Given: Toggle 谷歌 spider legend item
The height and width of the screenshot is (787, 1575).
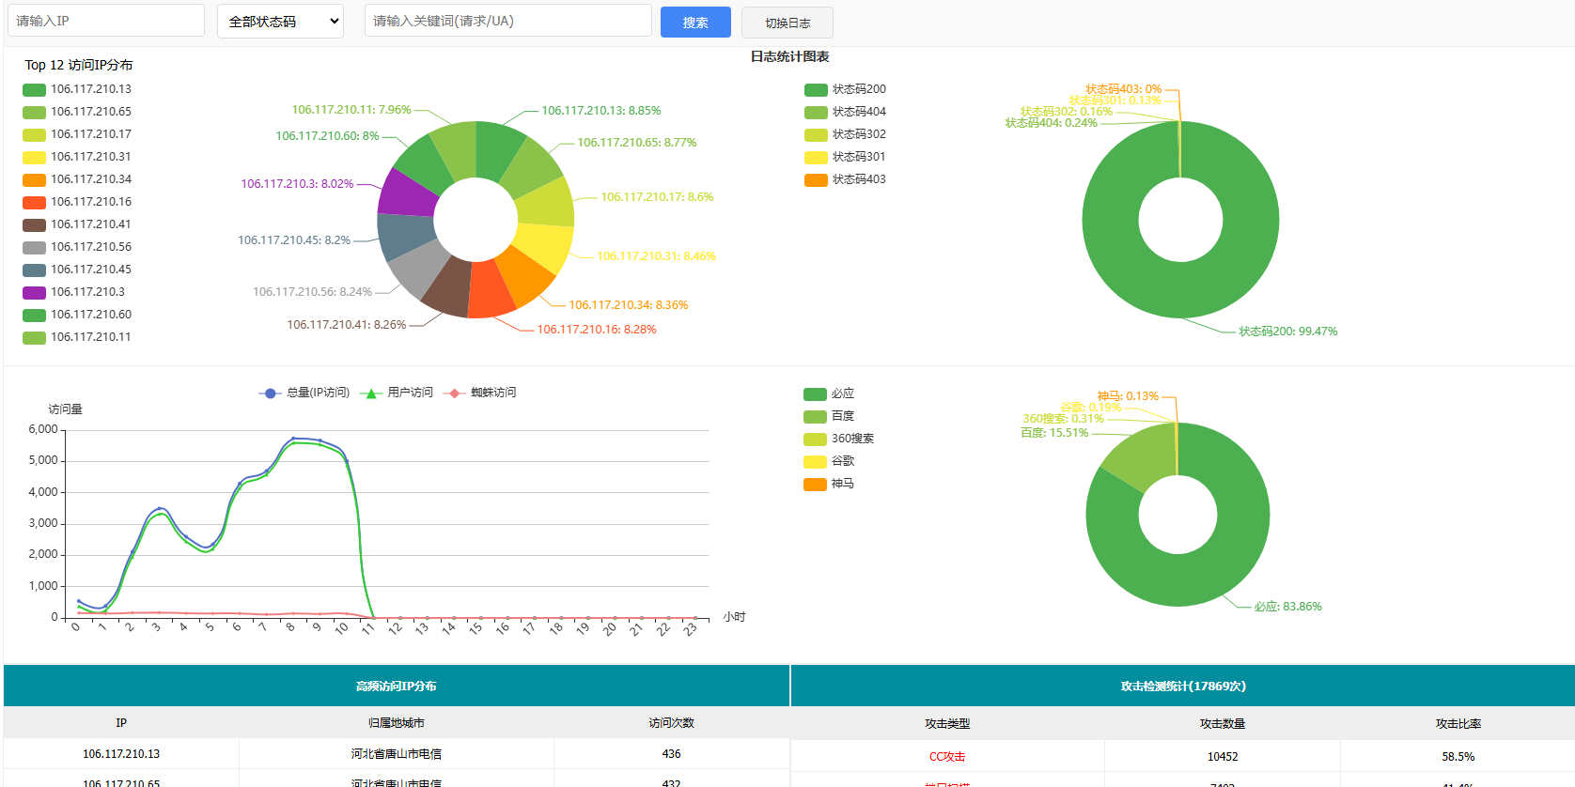Looking at the screenshot, I should 829,461.
